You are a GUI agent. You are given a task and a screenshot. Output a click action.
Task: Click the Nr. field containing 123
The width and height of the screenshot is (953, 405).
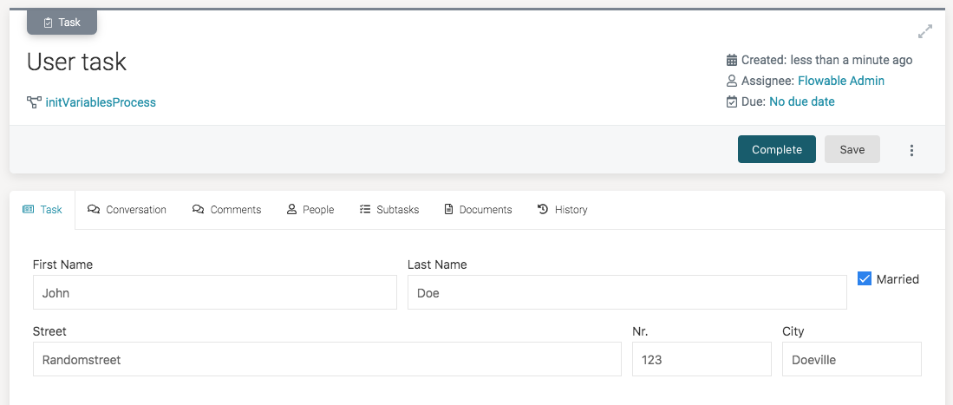coord(702,359)
